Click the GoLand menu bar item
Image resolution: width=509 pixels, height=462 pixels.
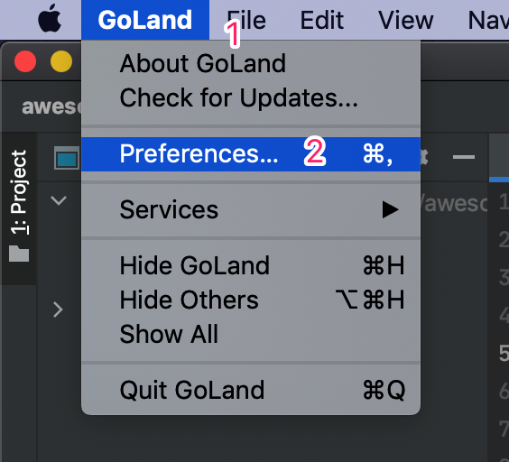145,20
